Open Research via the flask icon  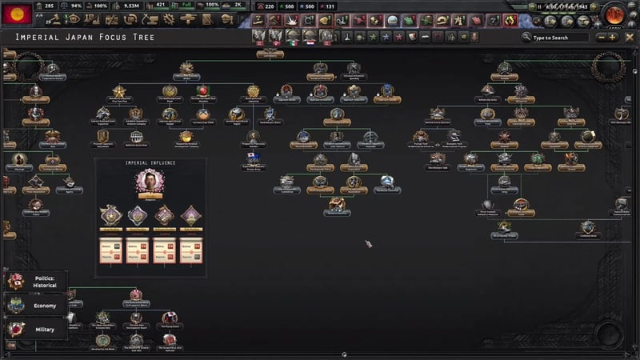(92, 18)
